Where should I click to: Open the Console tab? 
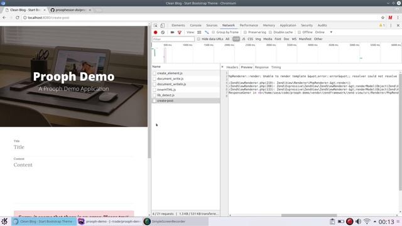195,25
